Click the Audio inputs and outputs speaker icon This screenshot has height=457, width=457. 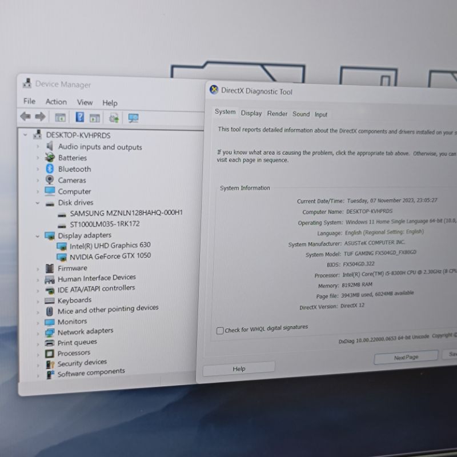coord(50,146)
